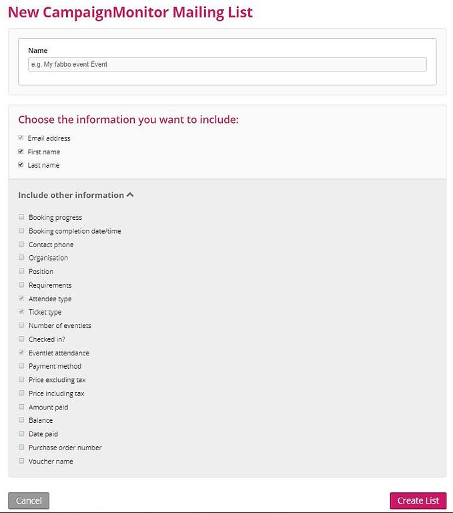Check Number of eventlets
This screenshot has width=453, height=513.
(21, 325)
